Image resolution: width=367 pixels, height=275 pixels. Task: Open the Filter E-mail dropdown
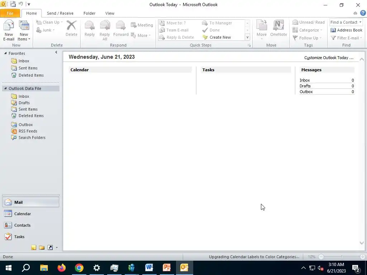(x=346, y=38)
